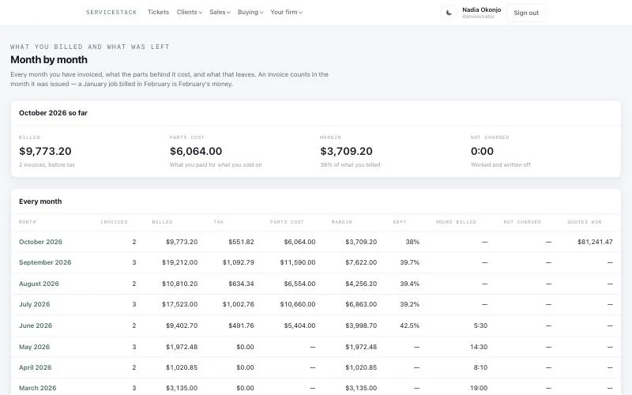The height and width of the screenshot is (395, 632).
Task: Click March hours billed 19:00
Action: (x=479, y=388)
